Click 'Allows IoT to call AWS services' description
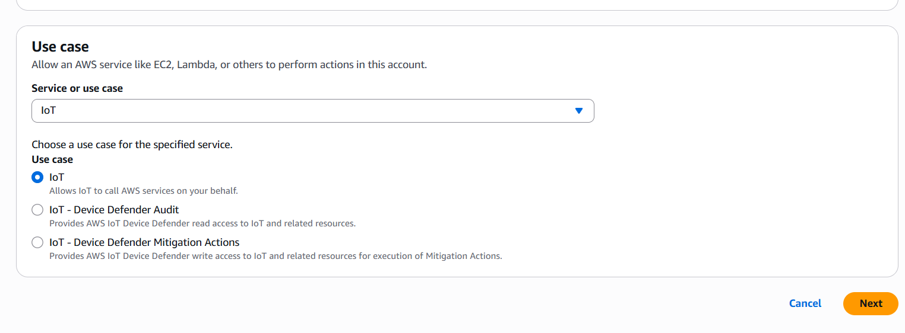 (x=143, y=191)
